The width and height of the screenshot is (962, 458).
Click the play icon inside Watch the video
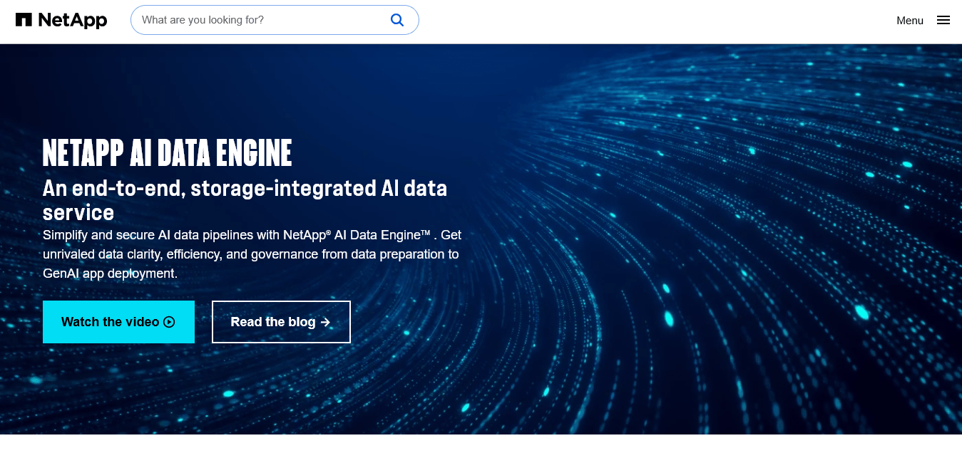[x=168, y=322]
